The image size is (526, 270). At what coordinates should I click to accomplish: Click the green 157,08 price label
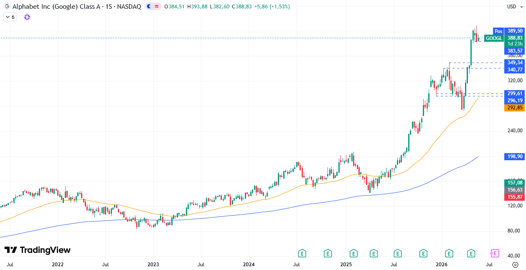(x=514, y=183)
